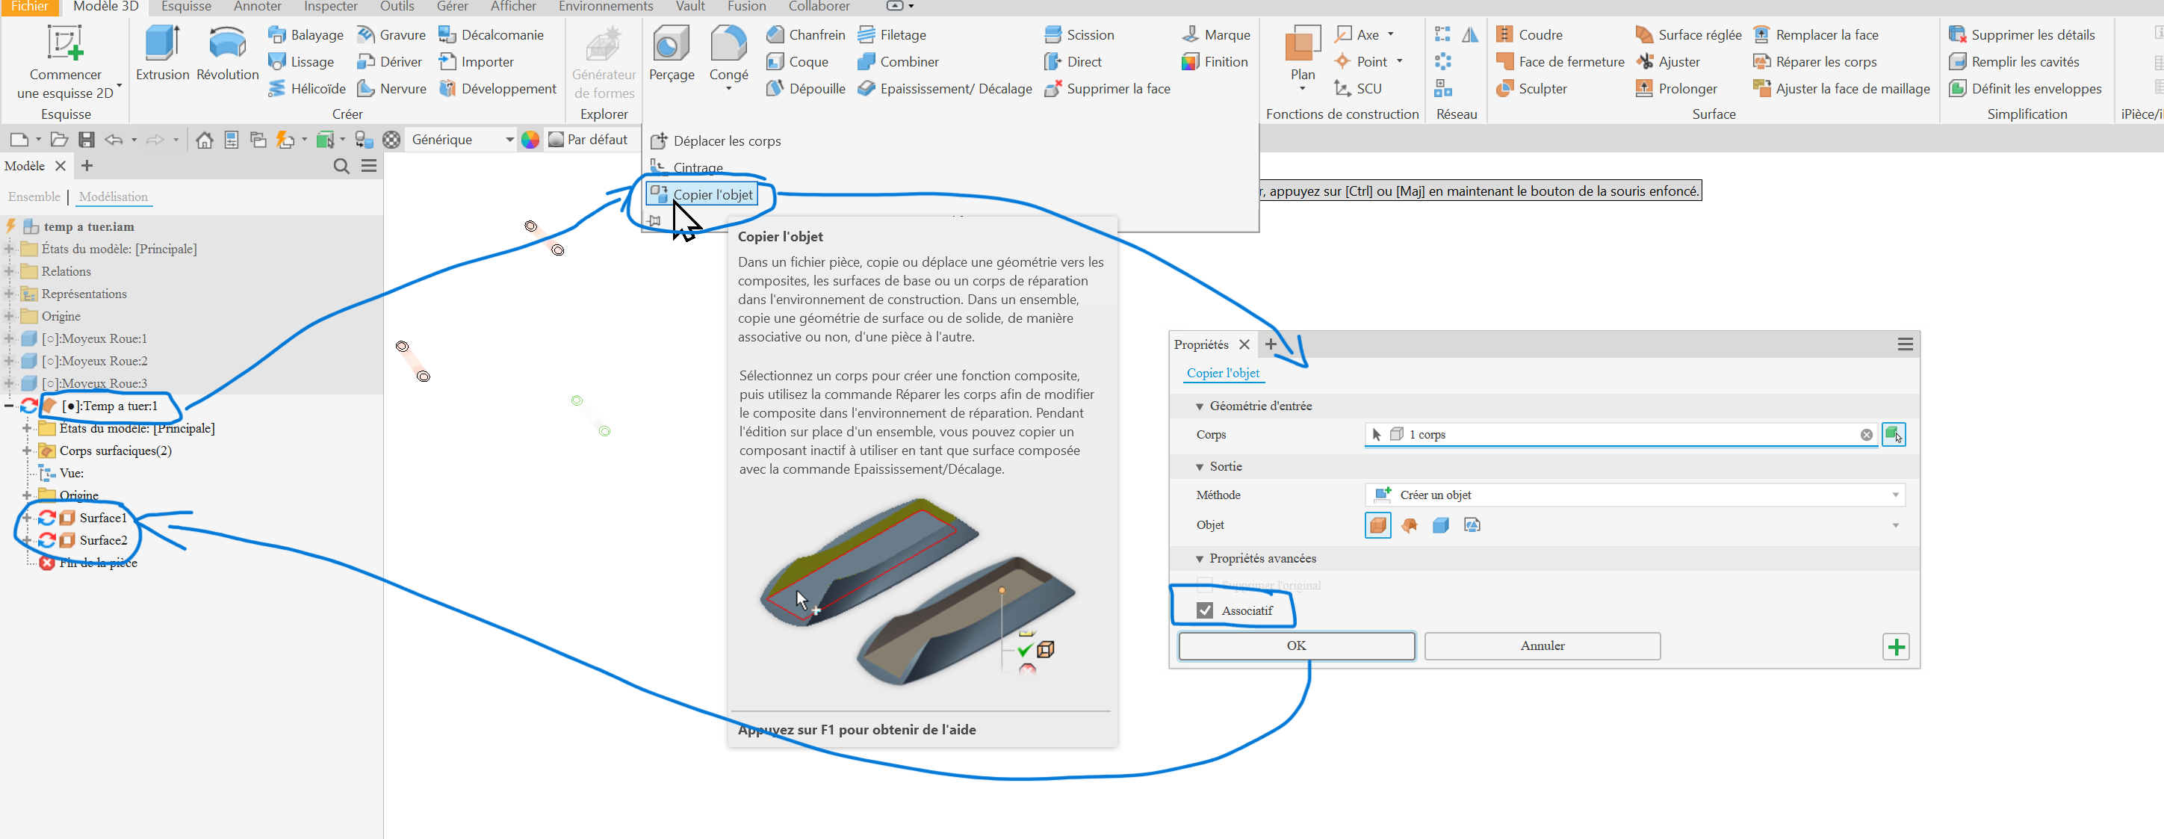The width and height of the screenshot is (2164, 839).
Task: Search the model browser with magnifier icon
Action: (341, 167)
